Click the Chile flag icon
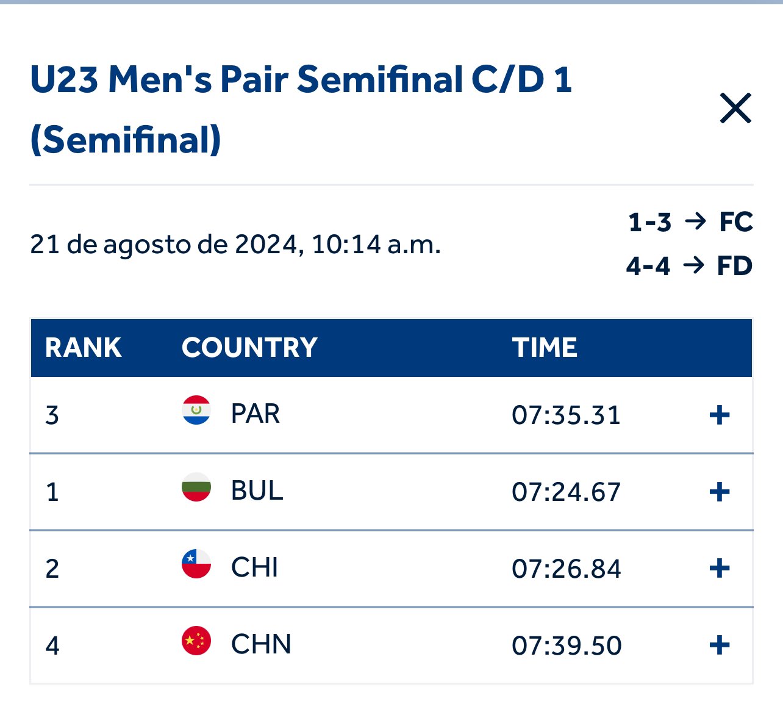This screenshot has height=712, width=783. click(x=196, y=564)
